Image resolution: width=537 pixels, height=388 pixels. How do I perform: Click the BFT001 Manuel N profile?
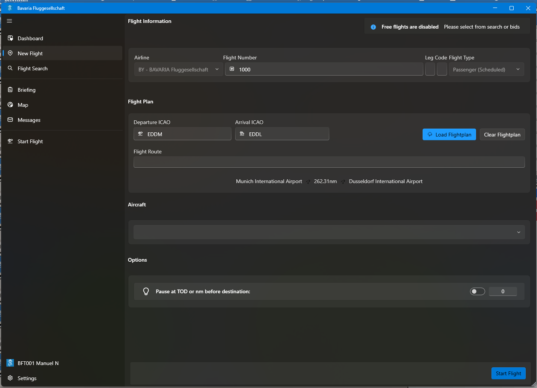(x=62, y=363)
